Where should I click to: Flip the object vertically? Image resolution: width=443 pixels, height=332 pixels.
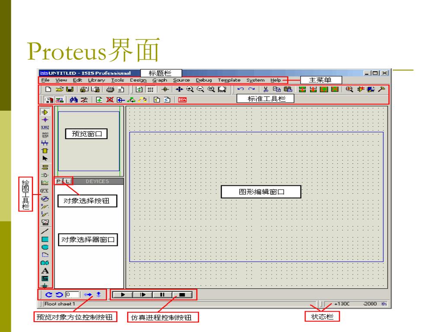[x=99, y=294]
